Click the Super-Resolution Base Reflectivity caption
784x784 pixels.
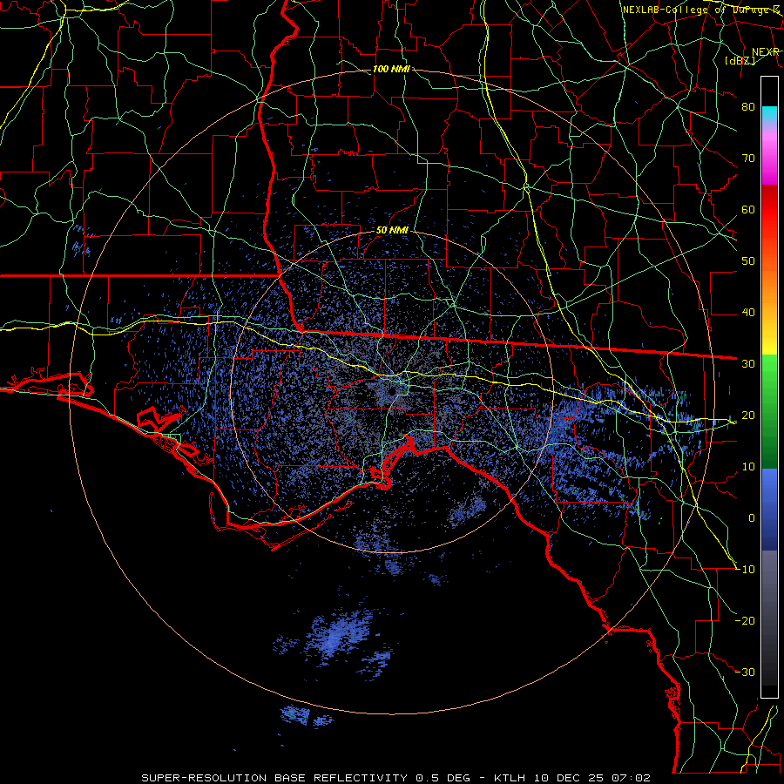(274, 778)
